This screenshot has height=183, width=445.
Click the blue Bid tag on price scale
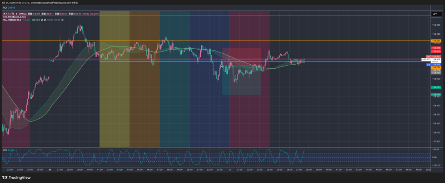pos(428,65)
